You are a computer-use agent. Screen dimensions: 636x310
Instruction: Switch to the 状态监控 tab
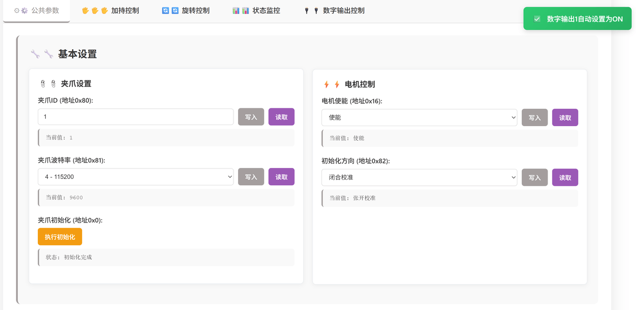tap(266, 10)
